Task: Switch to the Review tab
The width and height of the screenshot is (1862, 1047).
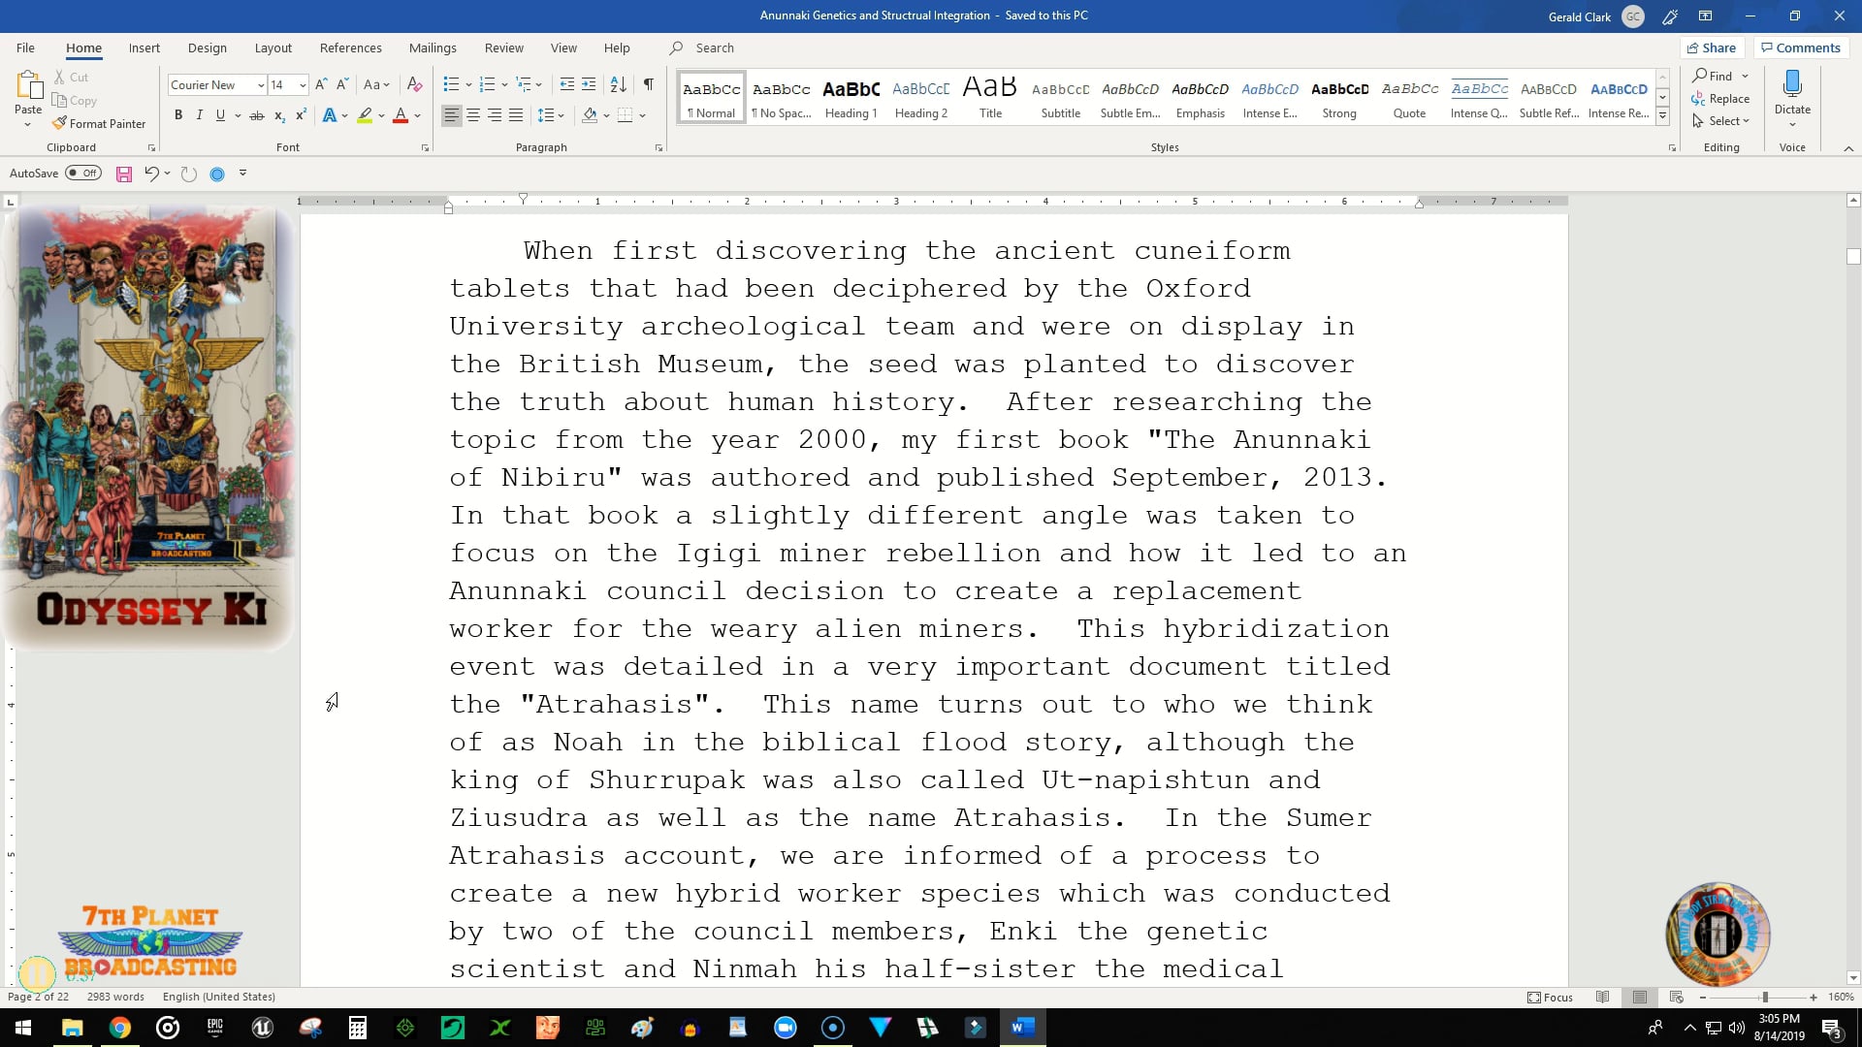Action: tap(503, 47)
